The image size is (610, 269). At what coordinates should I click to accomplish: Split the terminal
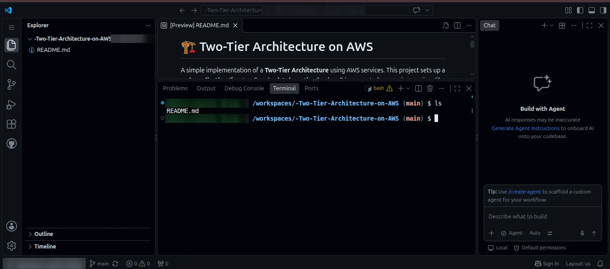418,88
